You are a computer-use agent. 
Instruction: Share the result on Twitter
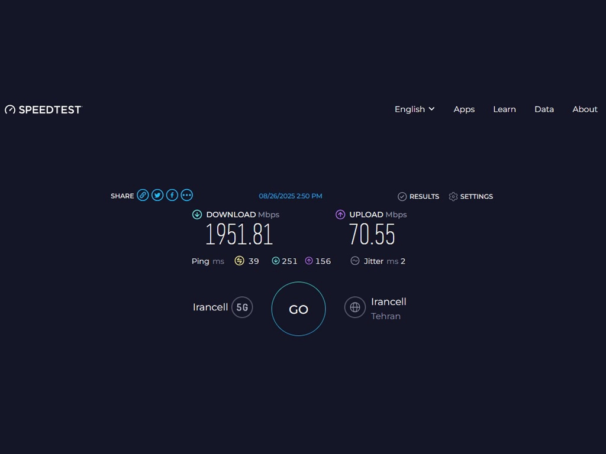(157, 194)
